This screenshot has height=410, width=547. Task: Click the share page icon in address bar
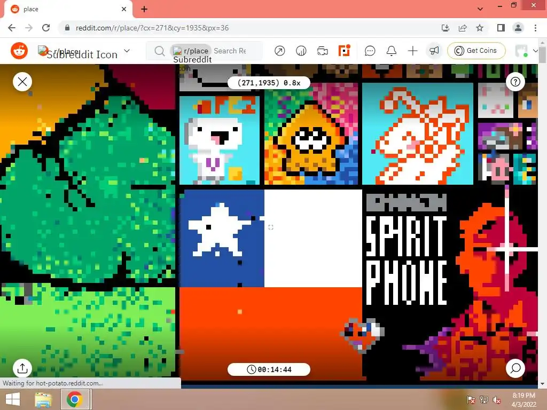click(x=463, y=28)
